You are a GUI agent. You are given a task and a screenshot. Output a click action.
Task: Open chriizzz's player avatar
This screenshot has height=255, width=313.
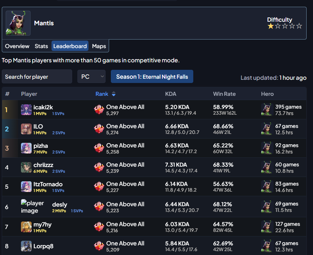[x=26, y=167]
